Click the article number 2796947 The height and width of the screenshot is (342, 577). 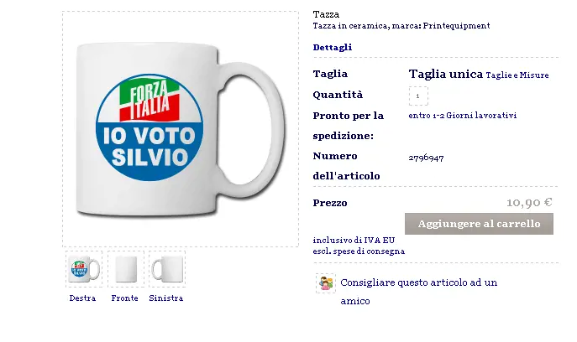click(426, 158)
